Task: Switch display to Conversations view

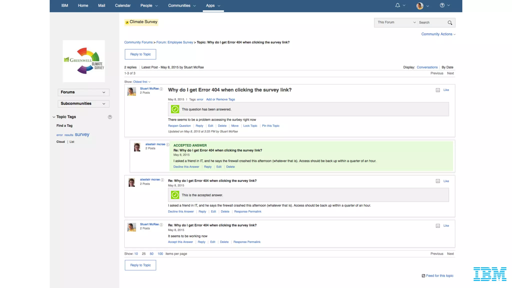Action: point(427,67)
